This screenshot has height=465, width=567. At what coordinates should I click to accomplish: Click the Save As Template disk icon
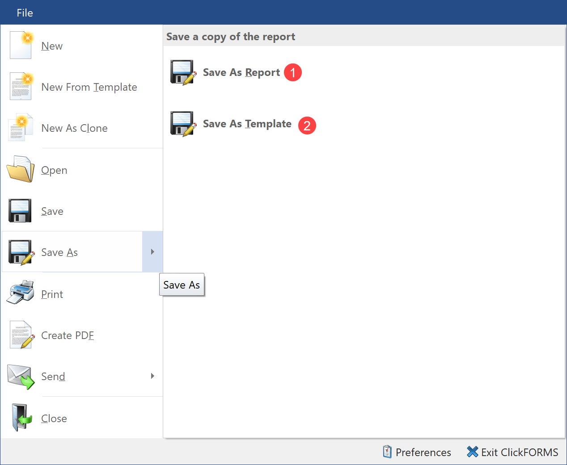182,124
